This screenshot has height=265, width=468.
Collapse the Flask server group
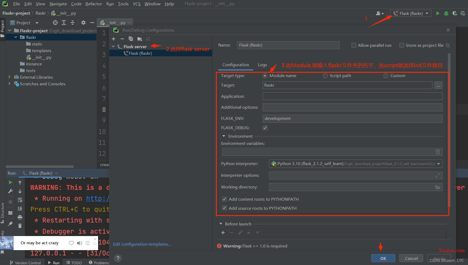[113, 47]
